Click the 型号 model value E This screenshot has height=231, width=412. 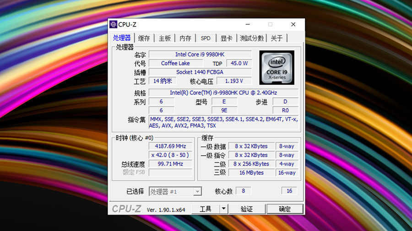(x=224, y=102)
